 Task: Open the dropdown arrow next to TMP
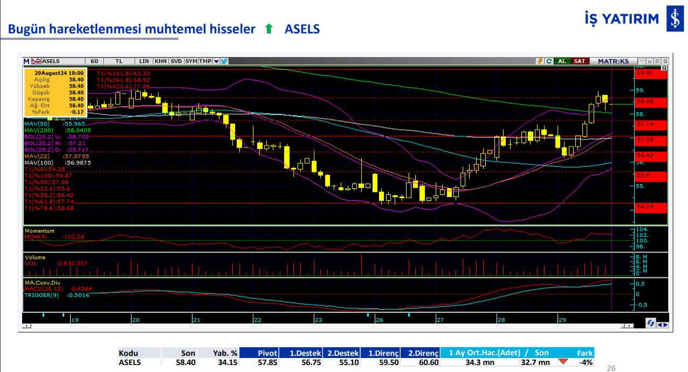click(x=216, y=61)
